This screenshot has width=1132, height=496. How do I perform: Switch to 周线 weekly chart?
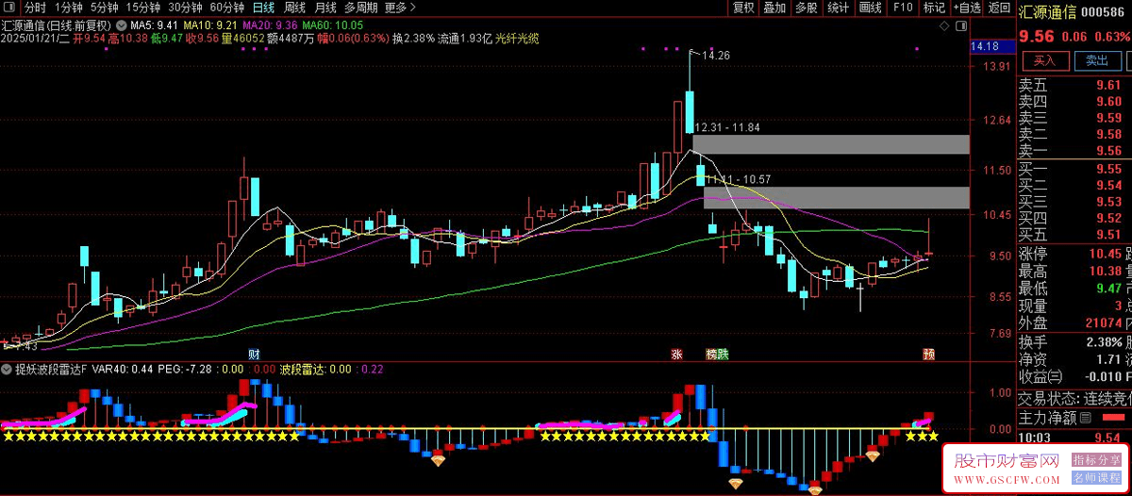click(x=294, y=8)
